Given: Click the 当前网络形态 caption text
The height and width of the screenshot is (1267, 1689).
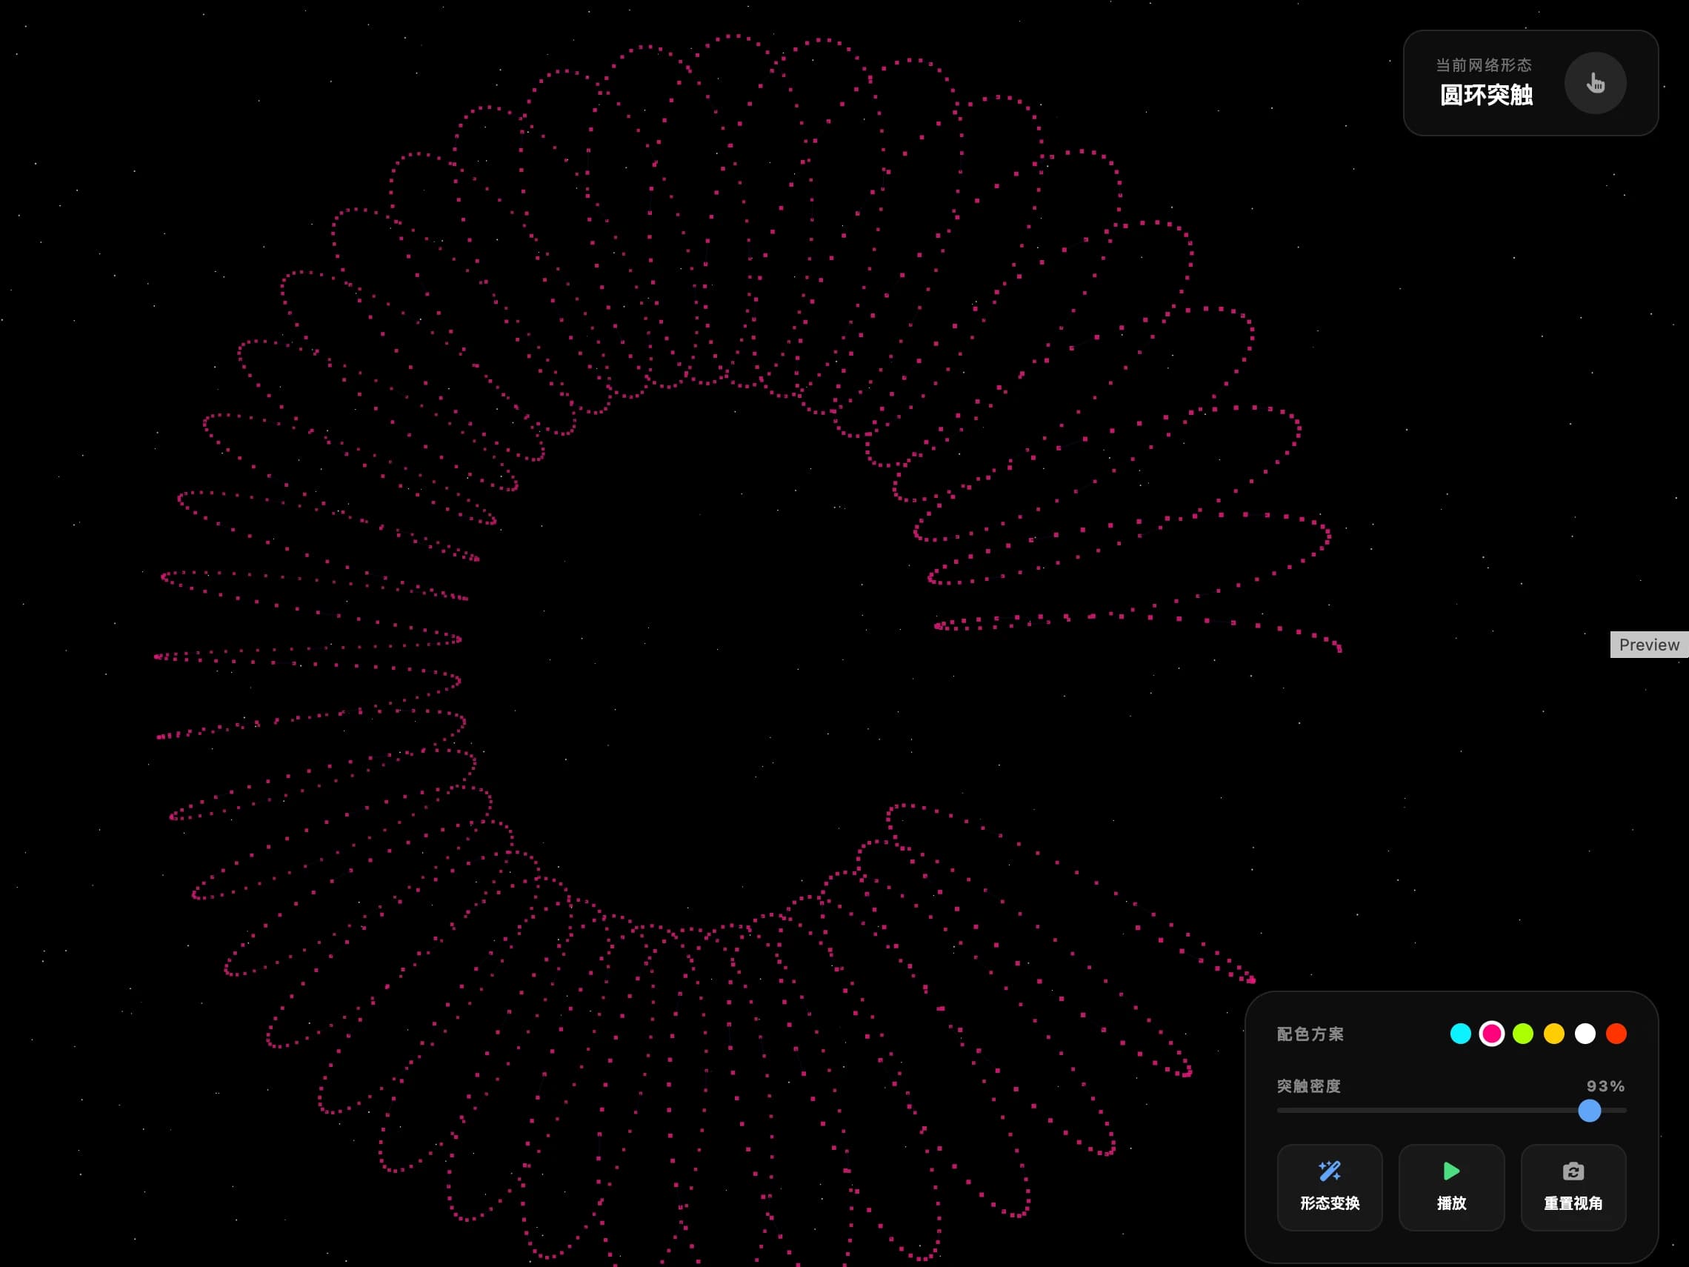Looking at the screenshot, I should 1483,65.
